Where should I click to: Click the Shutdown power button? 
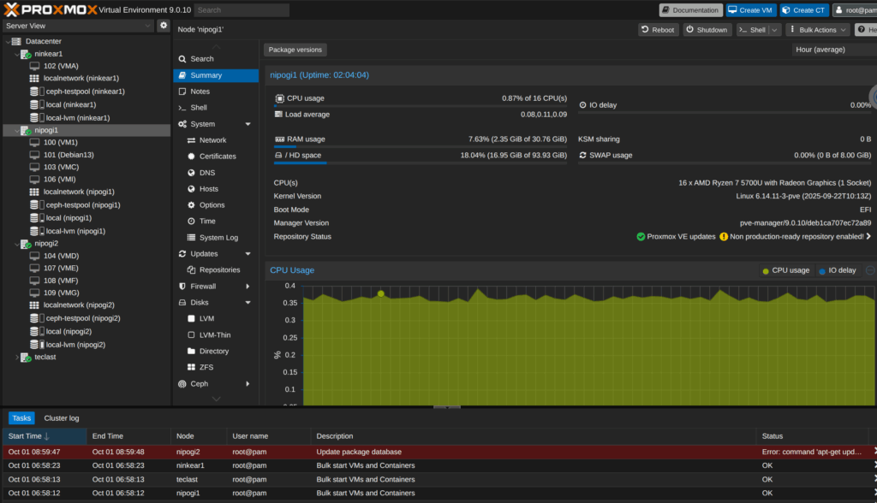point(707,30)
